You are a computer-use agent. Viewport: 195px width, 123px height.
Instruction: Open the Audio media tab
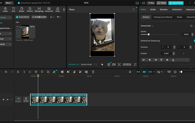pos(5,9)
